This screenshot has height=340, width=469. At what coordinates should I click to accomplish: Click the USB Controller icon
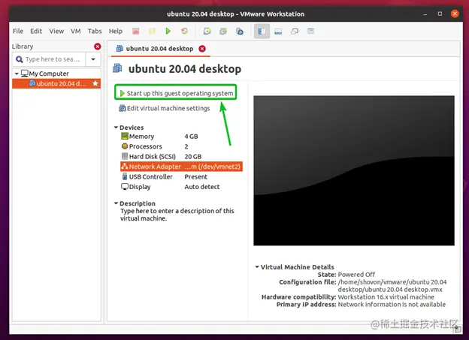point(125,176)
